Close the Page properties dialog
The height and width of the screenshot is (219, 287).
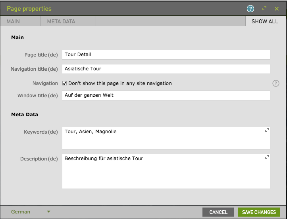click(x=277, y=9)
